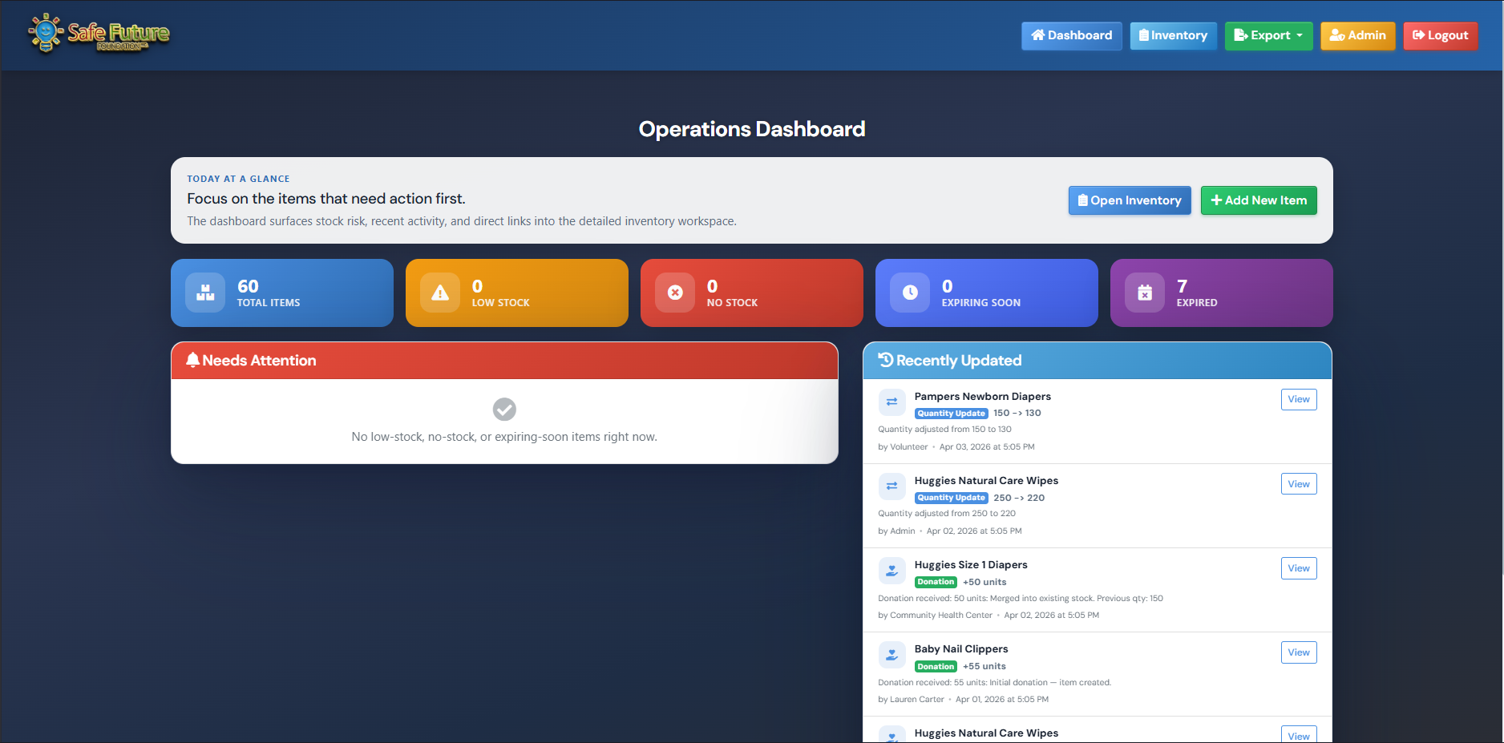The image size is (1504, 743).
Task: Click the Donation badge for Huggies Size 1
Action: point(936,582)
